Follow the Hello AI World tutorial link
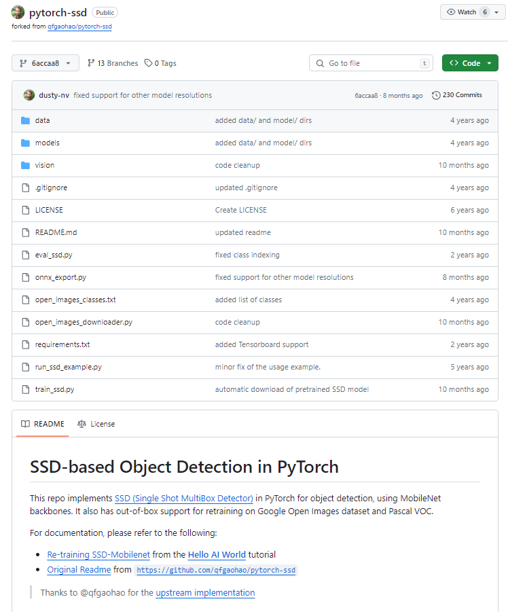The width and height of the screenshot is (508, 612). [x=217, y=554]
